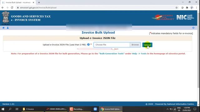The width and height of the screenshot is (200, 112).
Task: Switch to Recording app on taskbar
Action: tap(80, 109)
